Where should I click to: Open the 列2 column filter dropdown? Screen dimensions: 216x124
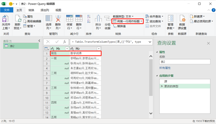(x=99, y=49)
